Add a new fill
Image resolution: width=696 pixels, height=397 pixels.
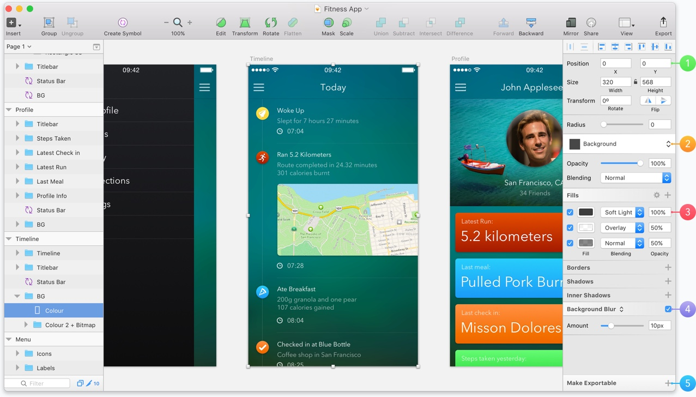point(668,195)
